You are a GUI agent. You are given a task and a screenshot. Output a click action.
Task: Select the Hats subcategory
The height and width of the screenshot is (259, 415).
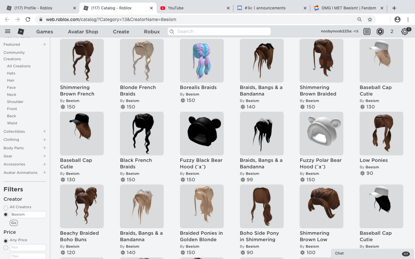pos(11,73)
